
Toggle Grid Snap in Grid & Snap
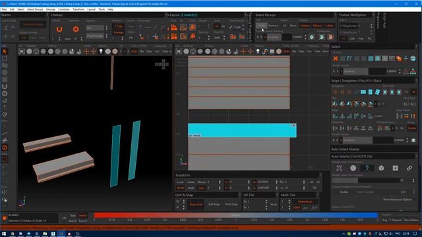pos(214,205)
